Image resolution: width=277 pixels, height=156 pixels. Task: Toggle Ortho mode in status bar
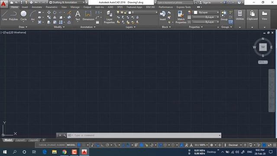(103, 145)
